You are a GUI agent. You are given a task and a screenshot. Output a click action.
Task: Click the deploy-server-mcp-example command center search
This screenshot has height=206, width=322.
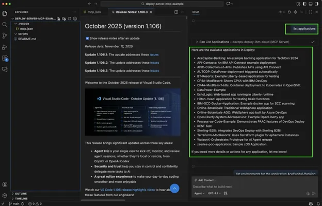coord(162,4)
